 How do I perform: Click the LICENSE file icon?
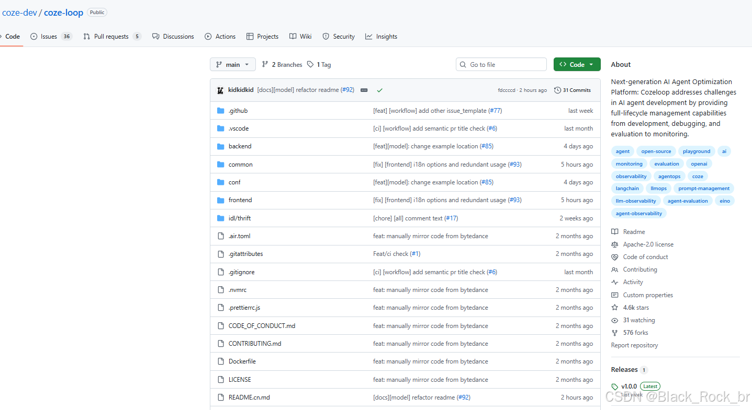(221, 380)
